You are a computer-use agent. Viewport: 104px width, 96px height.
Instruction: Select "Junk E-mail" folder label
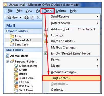point(27,78)
